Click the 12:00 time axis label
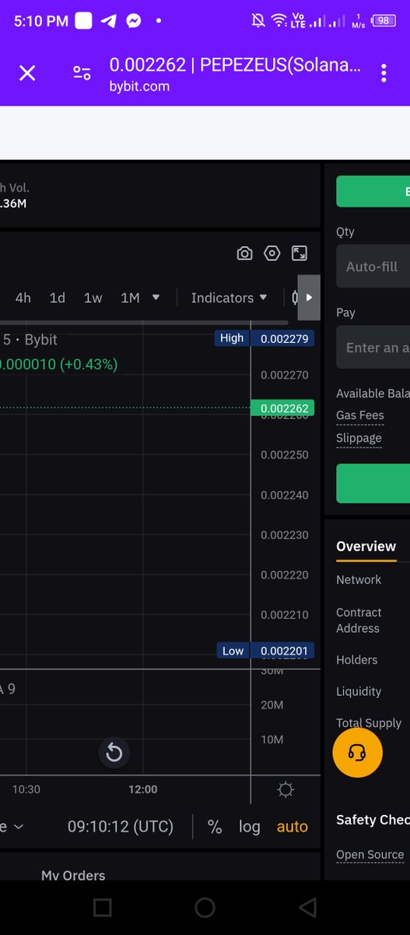This screenshot has width=410, height=935. click(x=143, y=789)
